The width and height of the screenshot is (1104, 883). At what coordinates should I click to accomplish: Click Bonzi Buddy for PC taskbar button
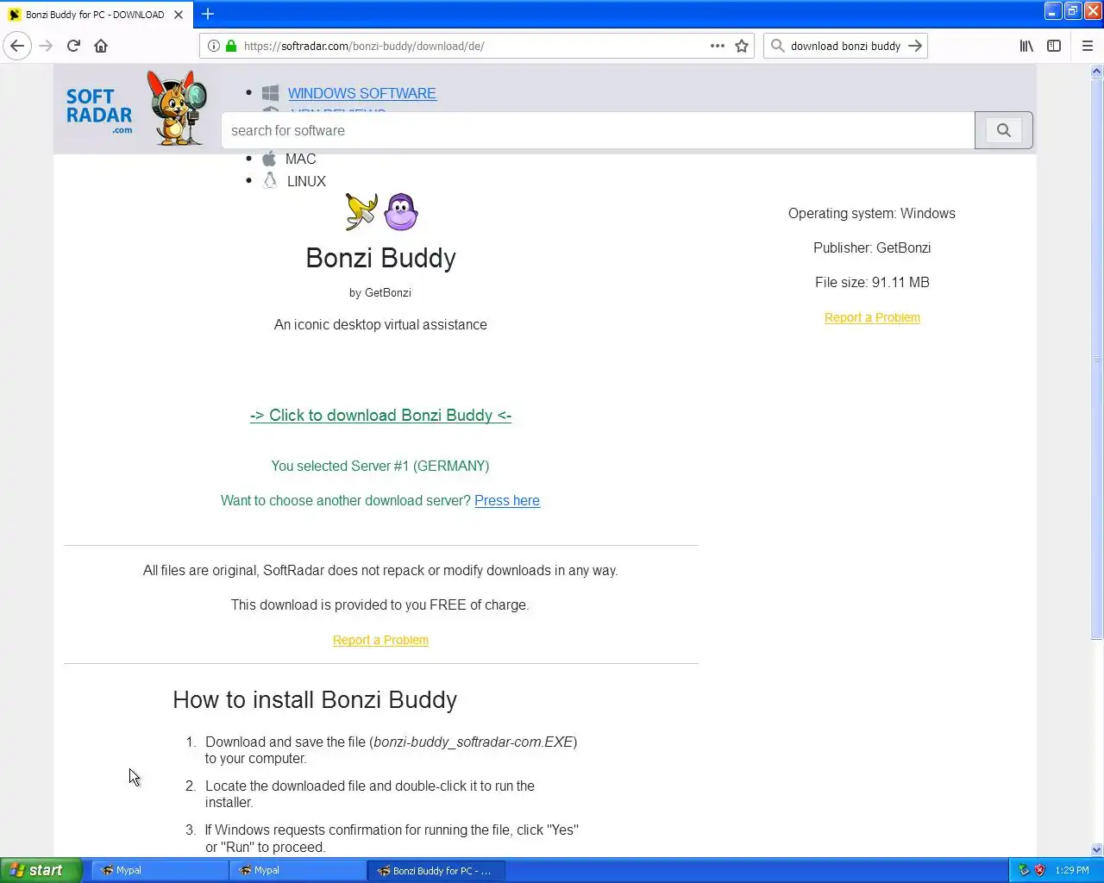pos(436,870)
